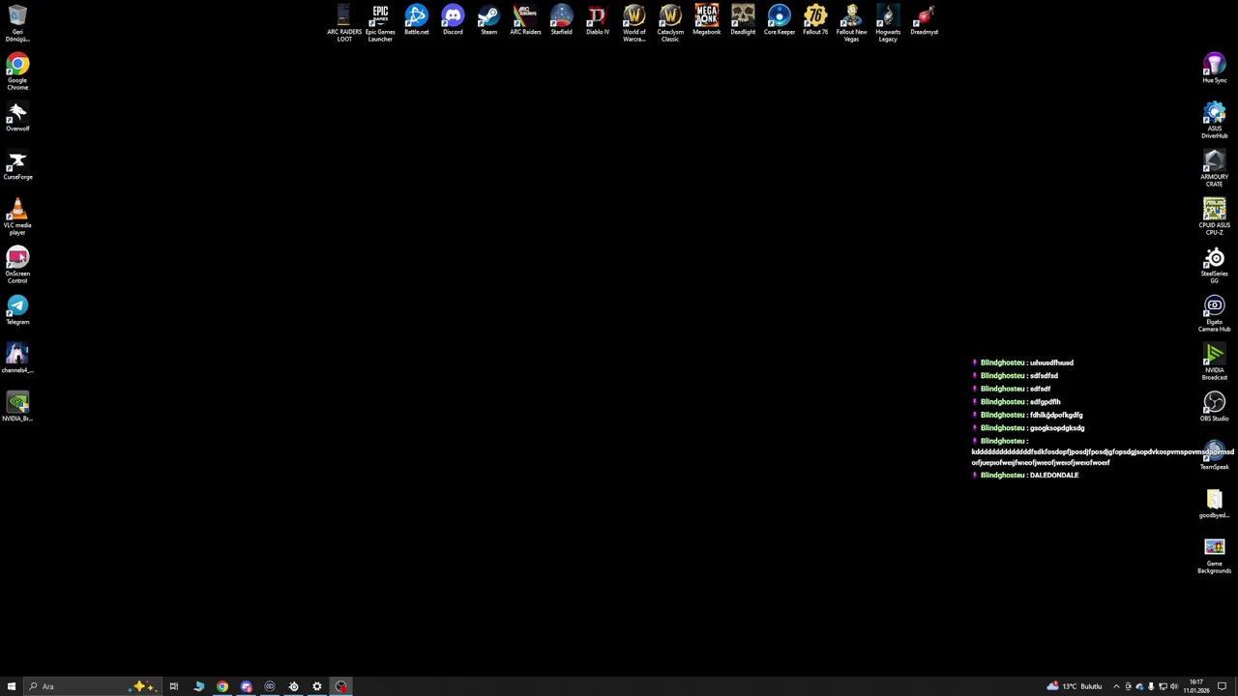Open Chrome from the taskbar
This screenshot has height=696, width=1238.
pyautogui.click(x=222, y=686)
